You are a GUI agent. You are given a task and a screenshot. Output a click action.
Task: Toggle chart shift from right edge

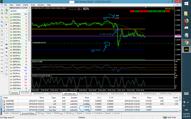(x=2, y=34)
